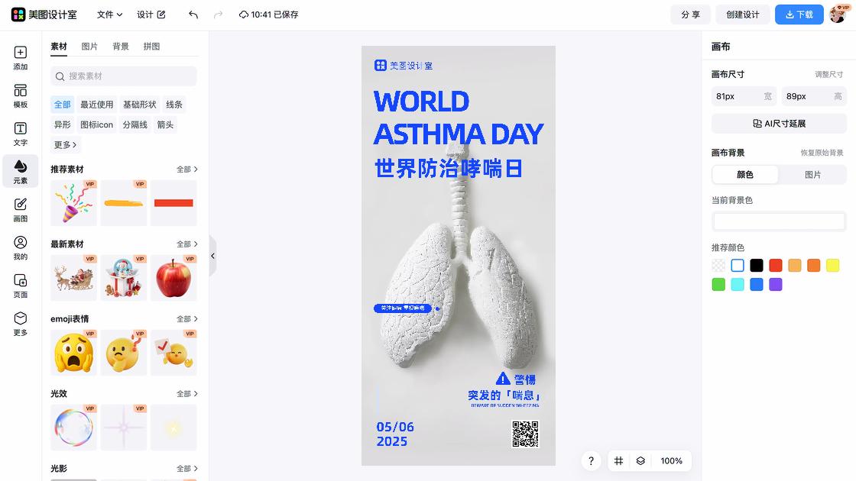This screenshot has height=481, width=856.
Task: Toggle the grid guide icon
Action: 618,461
